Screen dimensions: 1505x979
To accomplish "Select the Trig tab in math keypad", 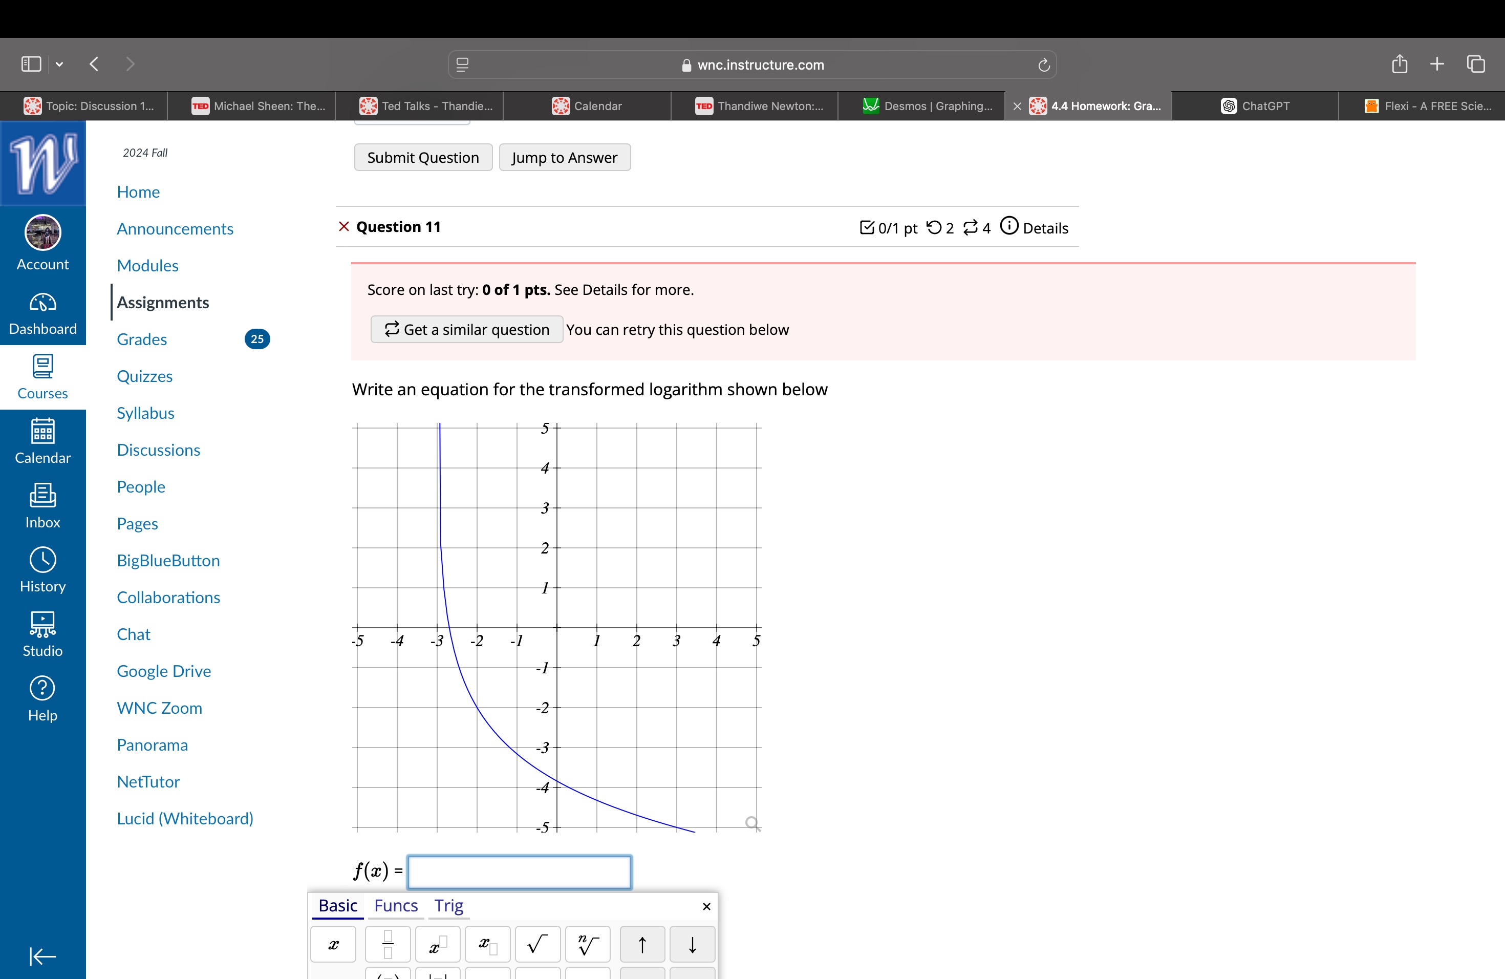I will point(448,906).
